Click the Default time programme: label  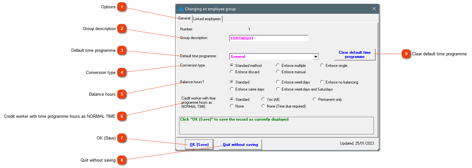pos(198,56)
